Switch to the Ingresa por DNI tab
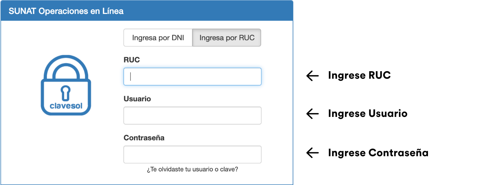The image size is (500, 185). coord(158,38)
